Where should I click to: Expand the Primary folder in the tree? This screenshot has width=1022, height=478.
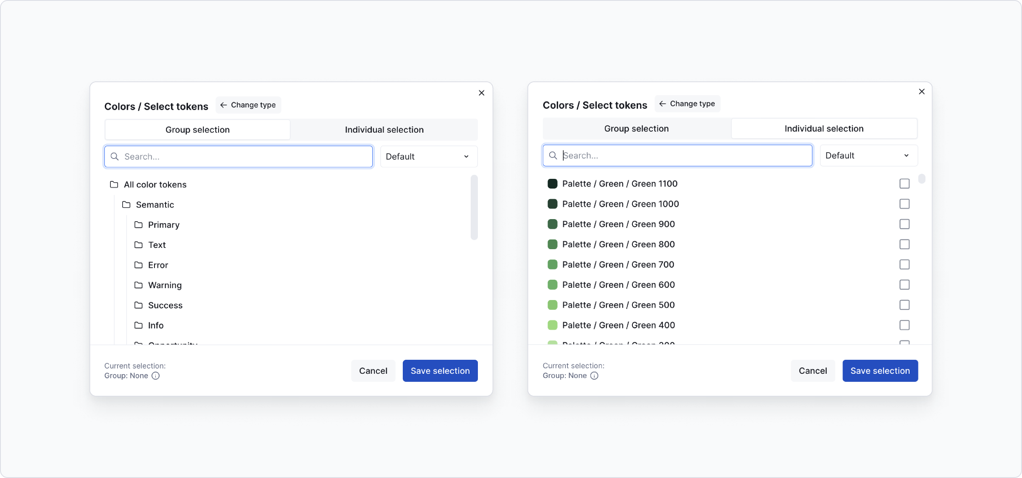click(x=163, y=225)
